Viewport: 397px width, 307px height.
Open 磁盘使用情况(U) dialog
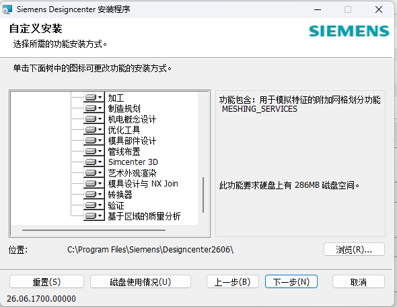pyautogui.click(x=141, y=281)
